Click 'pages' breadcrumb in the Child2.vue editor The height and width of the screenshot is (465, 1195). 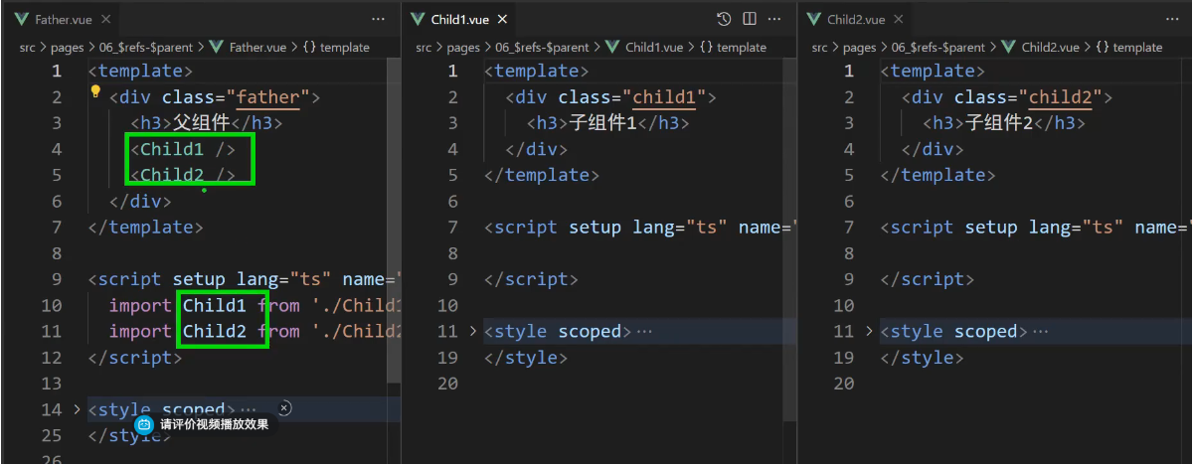pos(860,47)
